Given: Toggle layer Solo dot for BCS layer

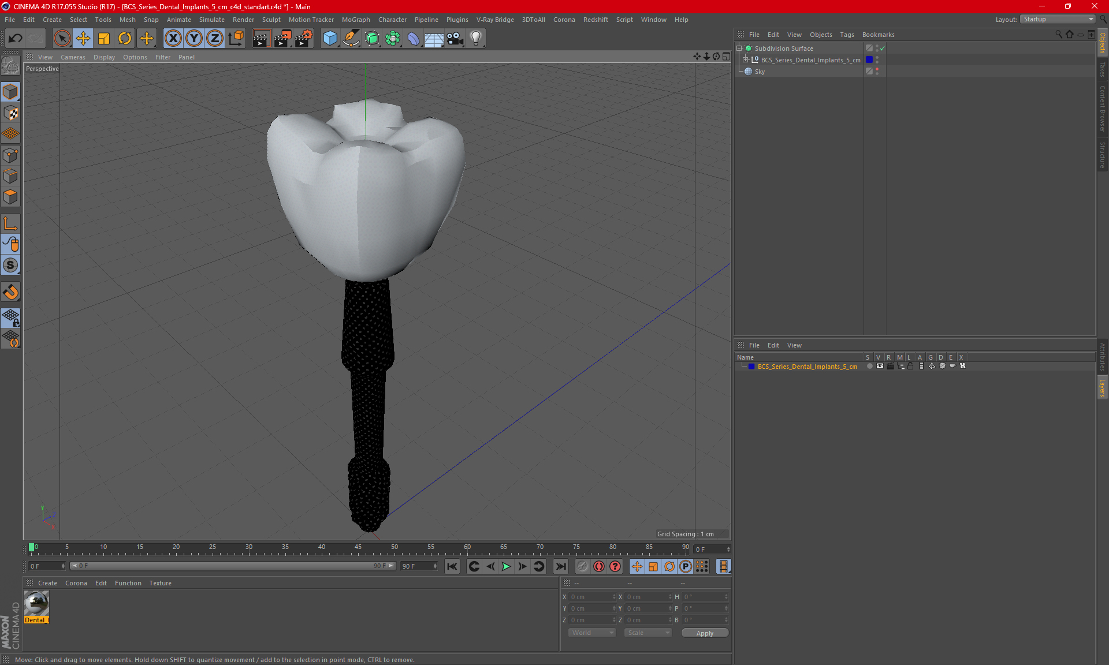Looking at the screenshot, I should pyautogui.click(x=869, y=367).
